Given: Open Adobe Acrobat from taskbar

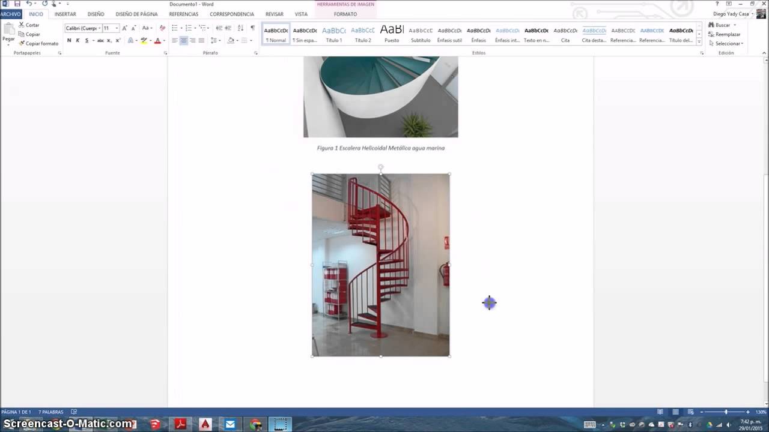Looking at the screenshot, I should [180, 424].
